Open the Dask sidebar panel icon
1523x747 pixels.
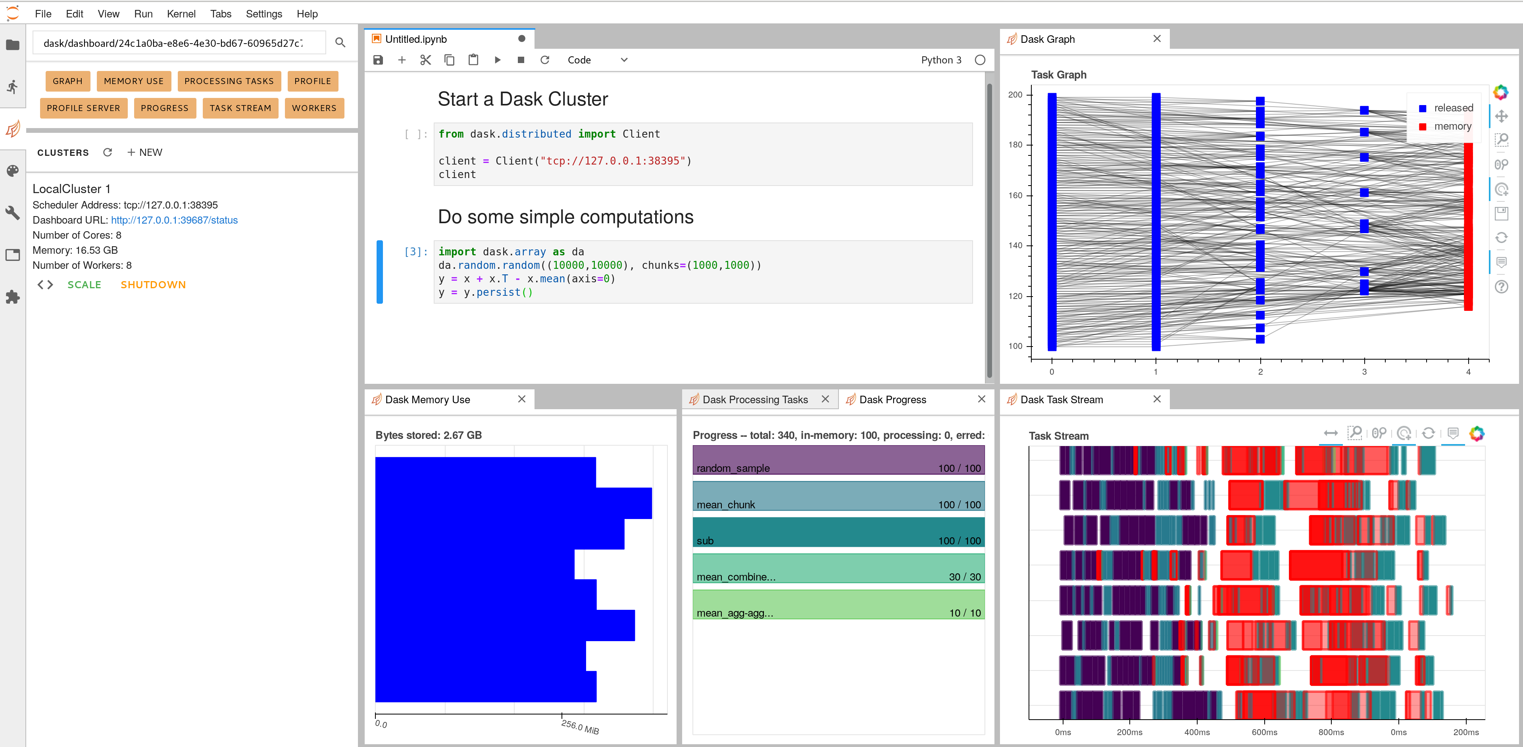[x=12, y=129]
